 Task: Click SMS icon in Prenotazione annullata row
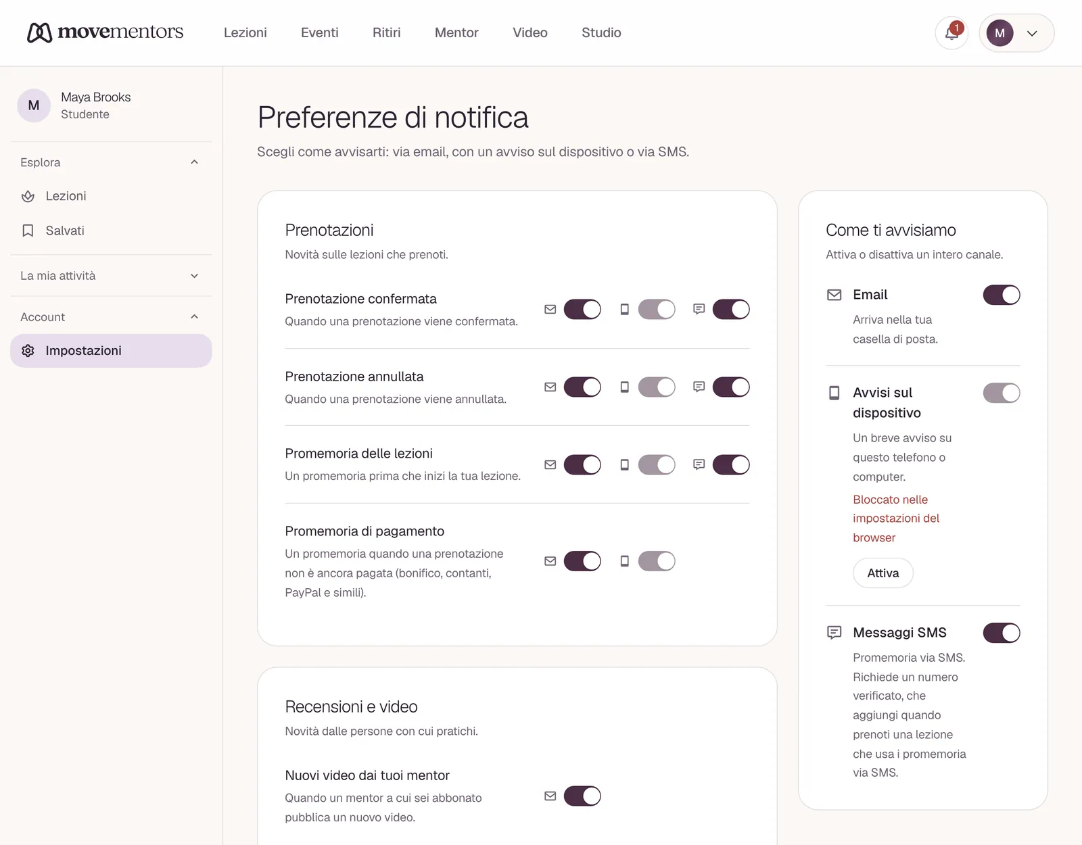[x=699, y=387]
